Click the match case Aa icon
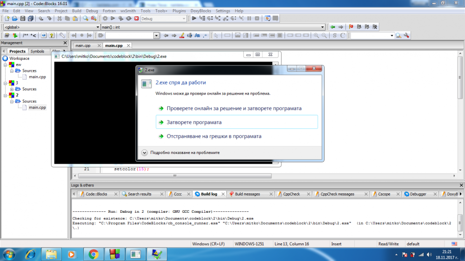The height and width of the screenshot is (261, 465). pyautogui.click(x=197, y=36)
